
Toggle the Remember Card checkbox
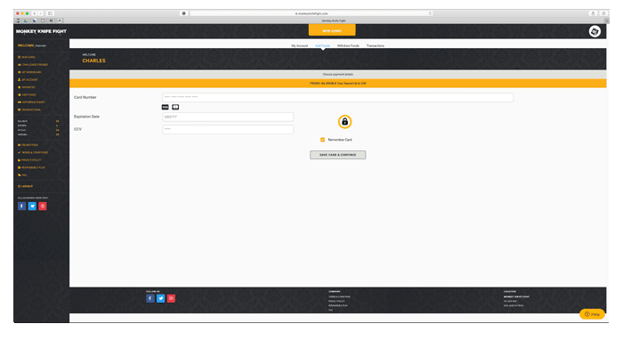pos(322,140)
